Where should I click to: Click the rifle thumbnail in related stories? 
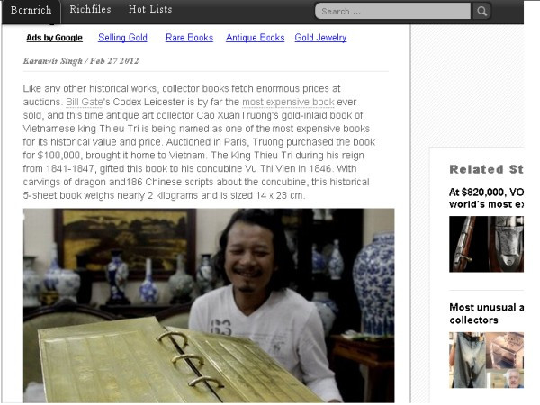[x=486, y=244]
